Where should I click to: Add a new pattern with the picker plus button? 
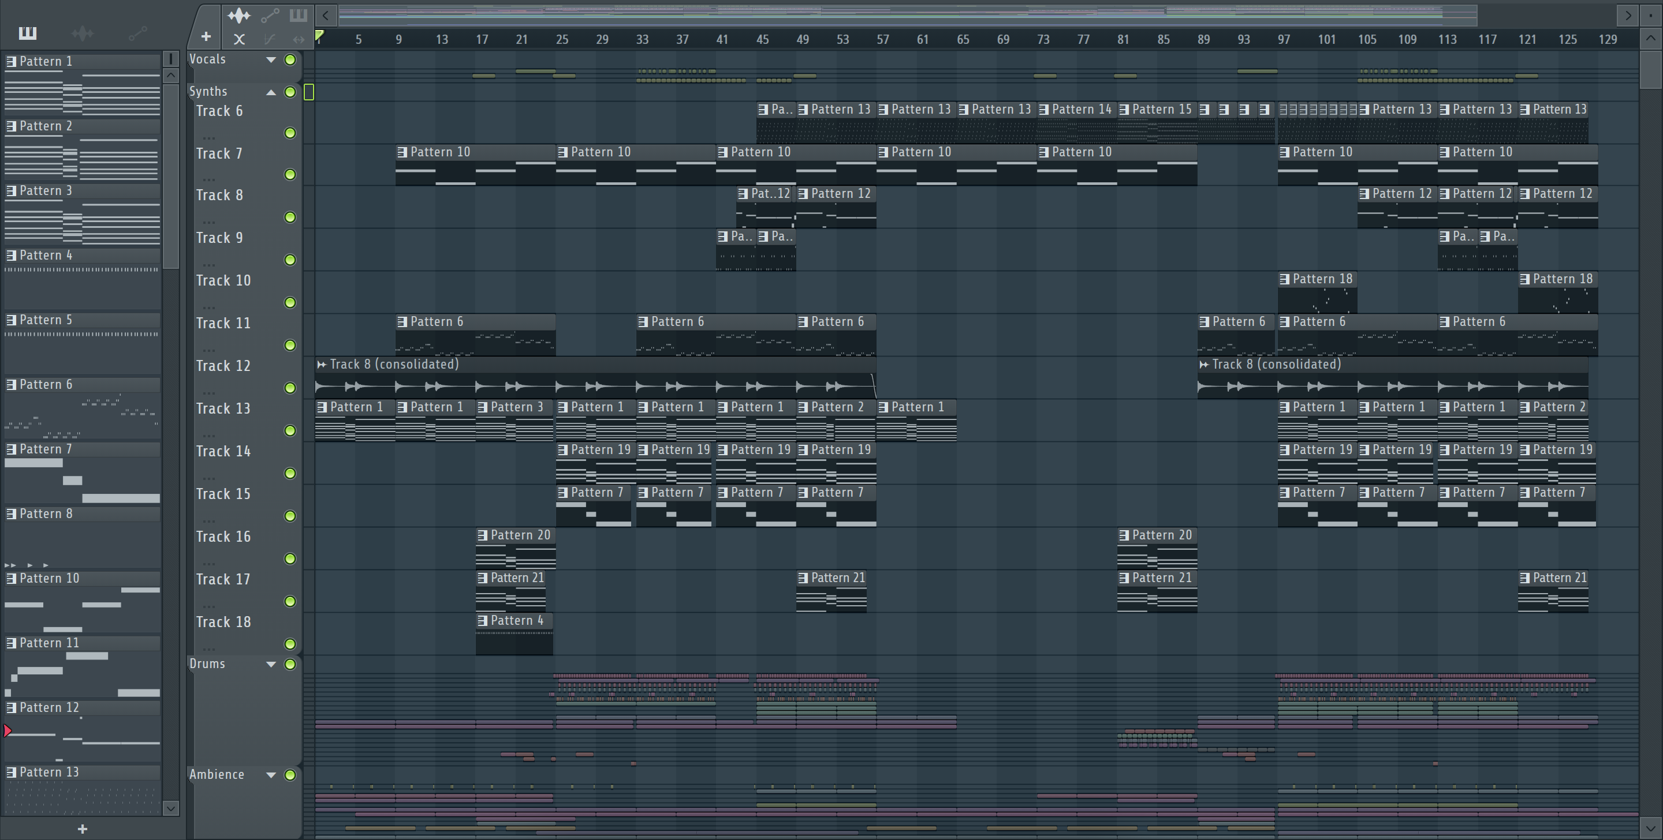click(x=82, y=828)
